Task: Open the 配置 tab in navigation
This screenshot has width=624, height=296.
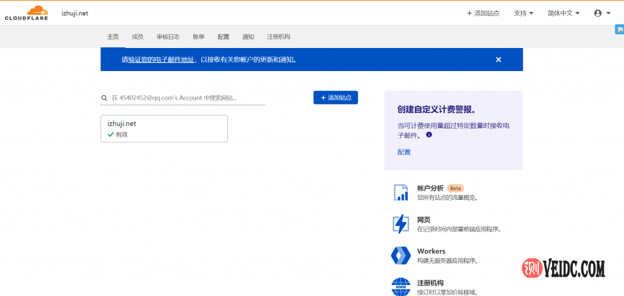Action: [x=224, y=36]
